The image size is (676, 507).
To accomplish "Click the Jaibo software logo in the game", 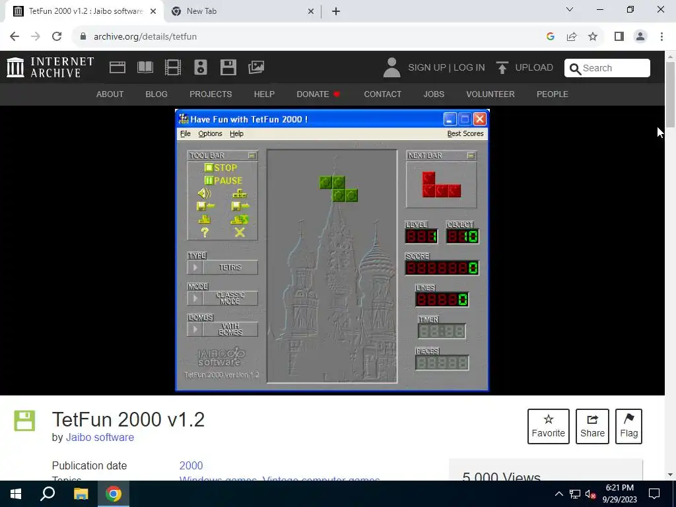I will [221, 357].
